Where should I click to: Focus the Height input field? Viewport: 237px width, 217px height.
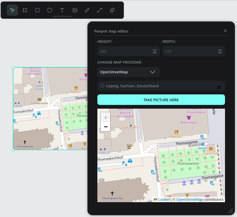pyautogui.click(x=128, y=51)
